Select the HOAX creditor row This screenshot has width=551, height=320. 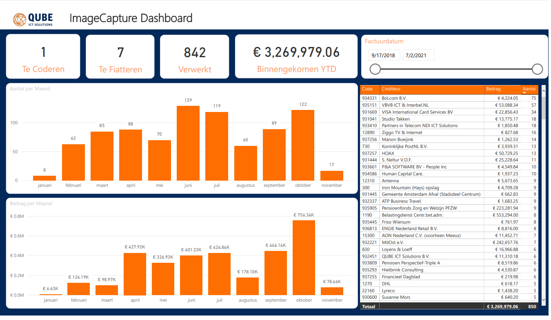[449, 153]
